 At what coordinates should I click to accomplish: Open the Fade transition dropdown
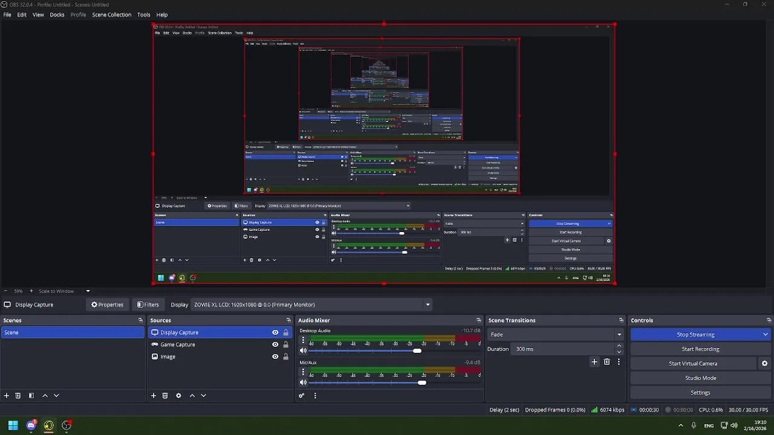556,334
